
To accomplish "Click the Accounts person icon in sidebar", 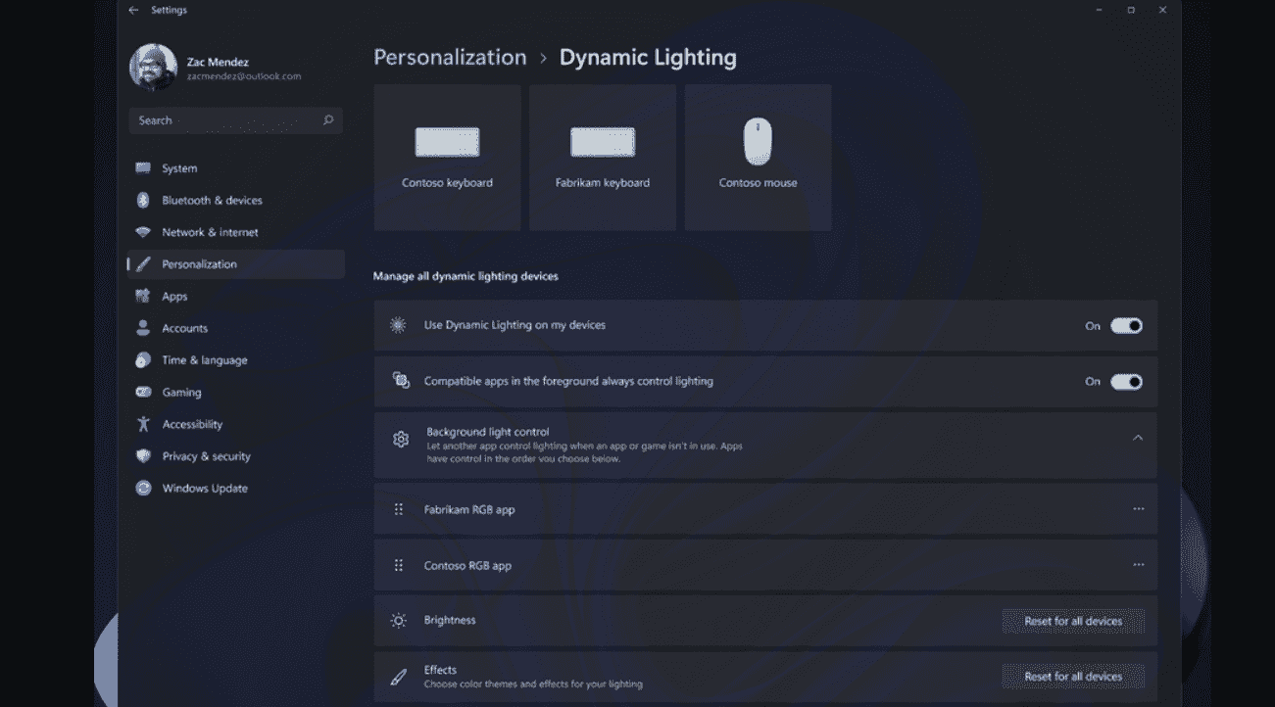I will [143, 328].
